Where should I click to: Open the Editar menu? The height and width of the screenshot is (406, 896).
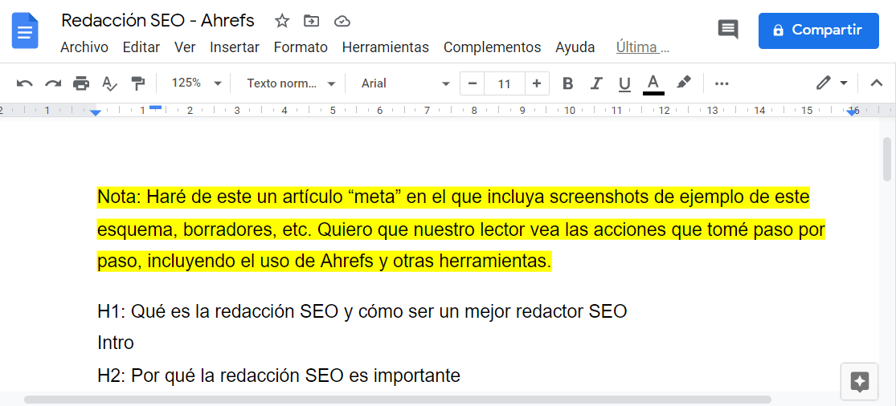coord(141,47)
